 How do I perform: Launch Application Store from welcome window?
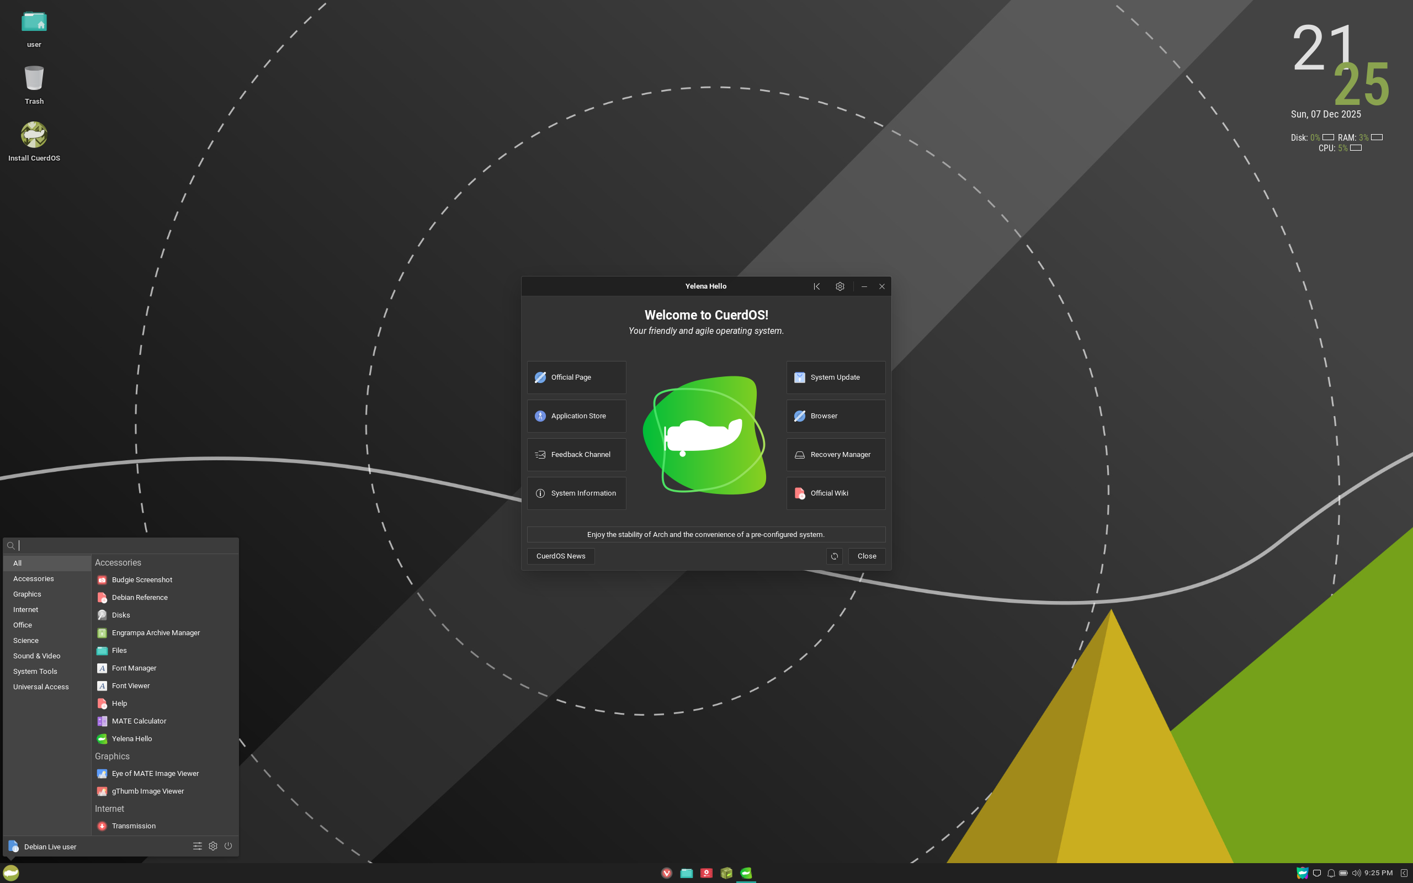(x=576, y=416)
